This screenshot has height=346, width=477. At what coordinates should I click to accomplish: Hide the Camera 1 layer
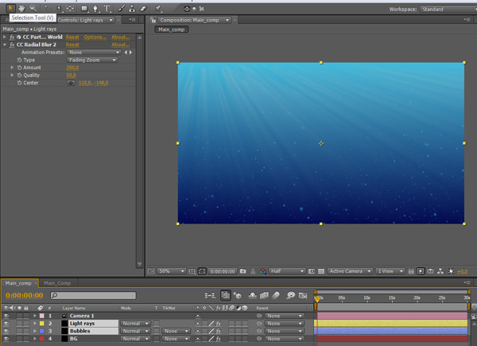(6, 316)
